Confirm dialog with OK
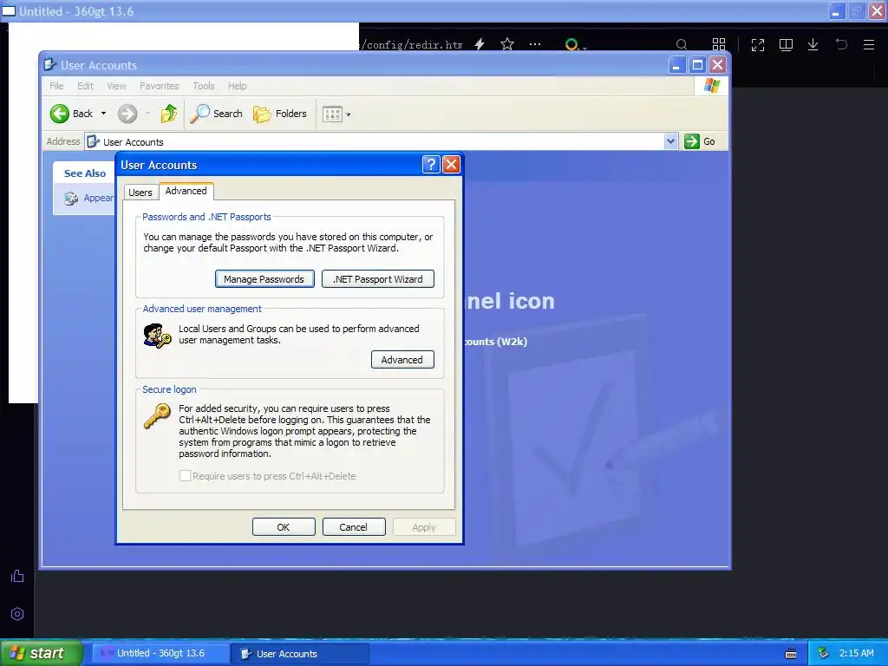 point(284,526)
